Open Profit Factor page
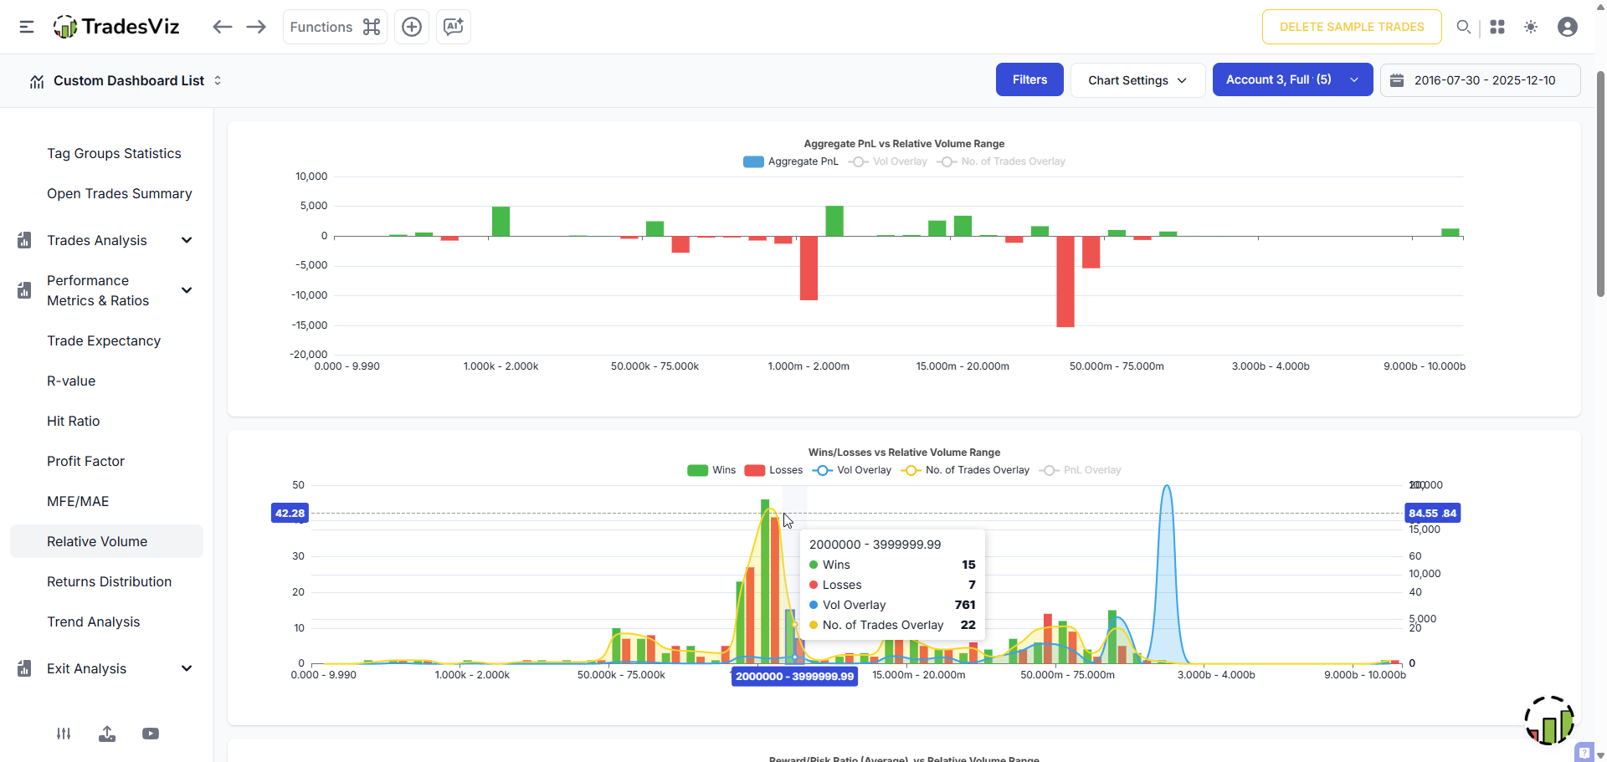The height and width of the screenshot is (762, 1607). 85,461
